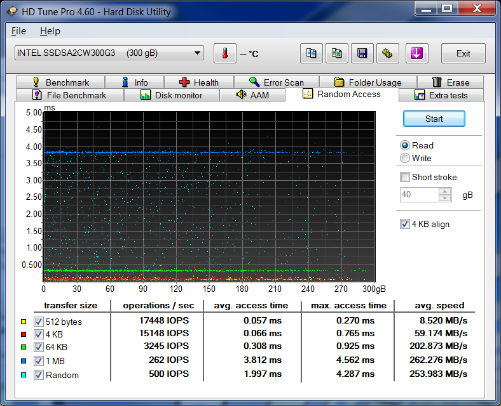Click the temperature thermometer icon

click(x=224, y=53)
